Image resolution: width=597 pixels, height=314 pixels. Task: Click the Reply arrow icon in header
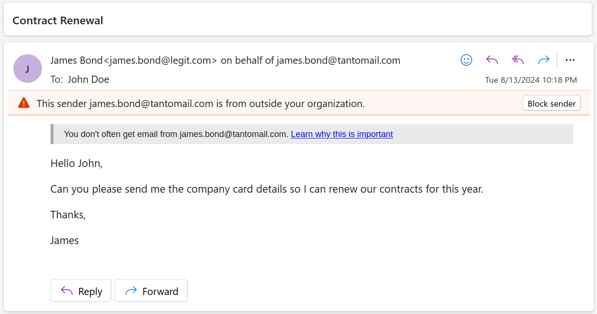[x=492, y=60]
